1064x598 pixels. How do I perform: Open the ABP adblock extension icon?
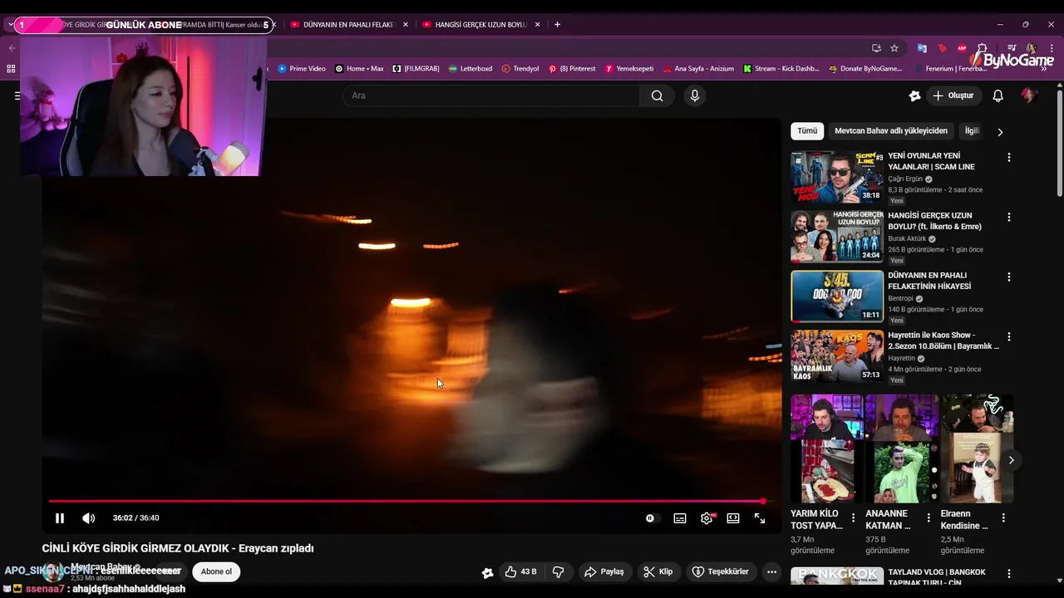962,48
